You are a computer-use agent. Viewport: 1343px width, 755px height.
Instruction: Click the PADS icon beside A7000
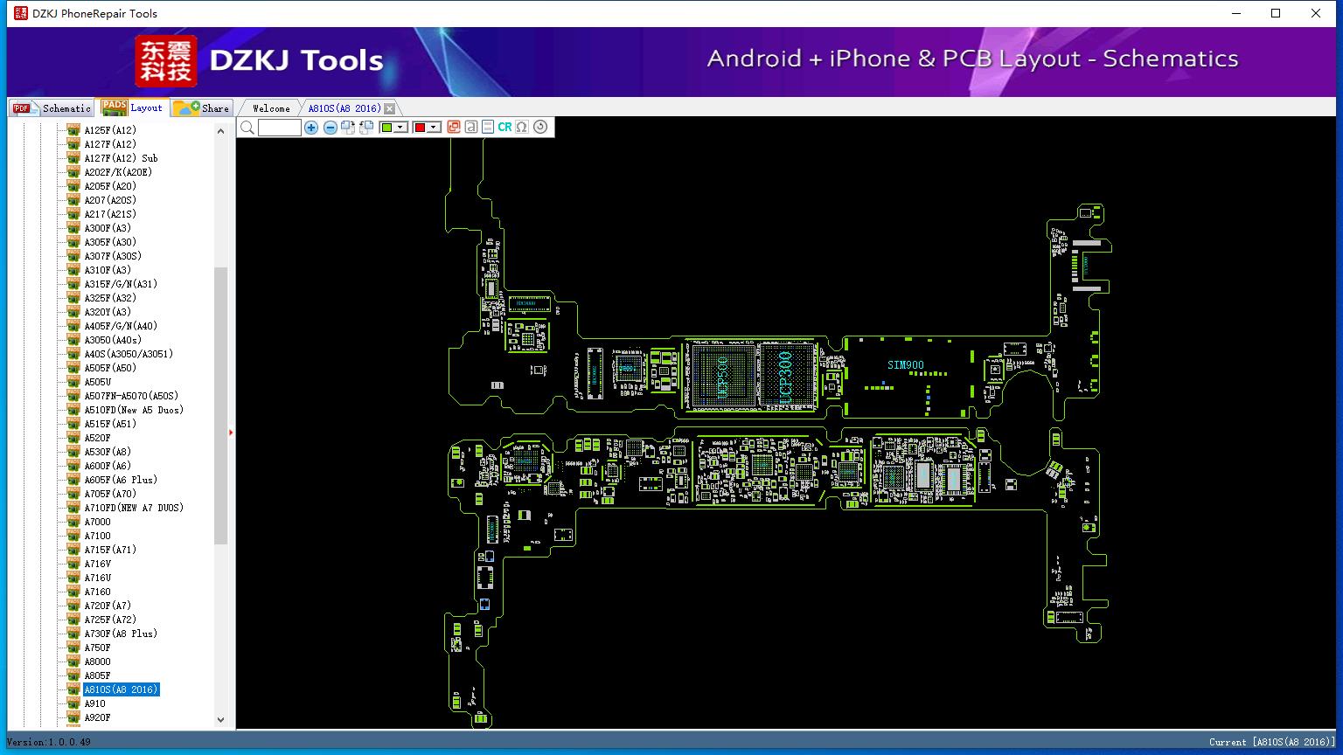[x=73, y=522]
